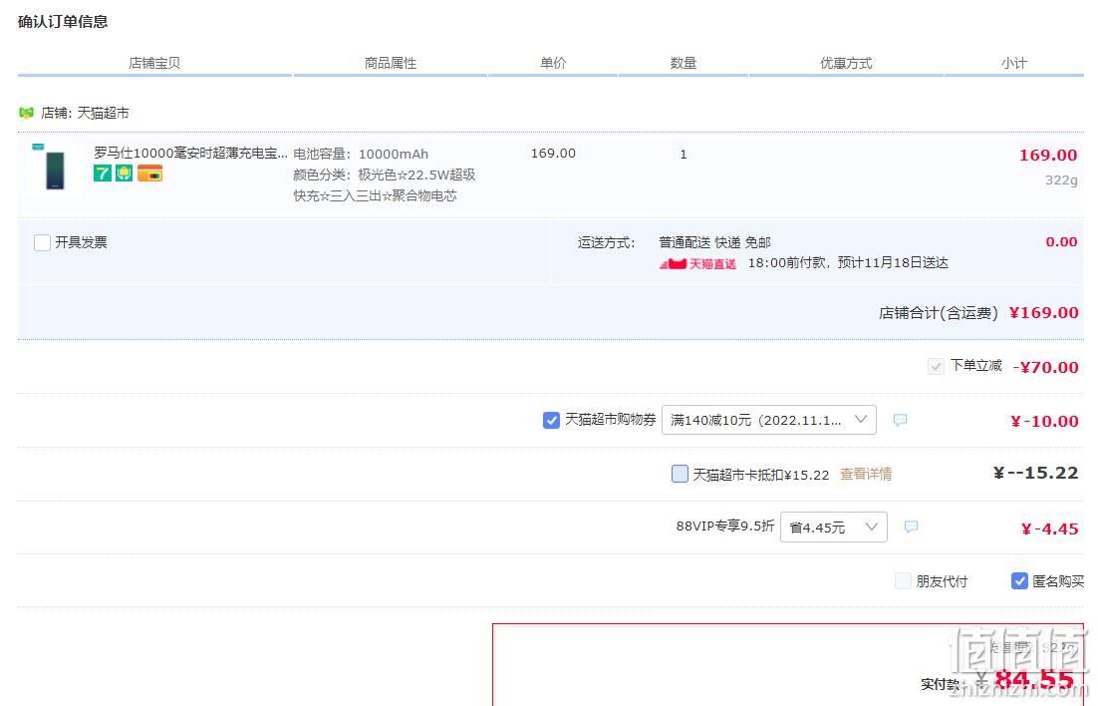Open the 罗马仕10000毫安时超薄充电宝 product title
The width and height of the screenshot is (1098, 706).
pyautogui.click(x=191, y=153)
